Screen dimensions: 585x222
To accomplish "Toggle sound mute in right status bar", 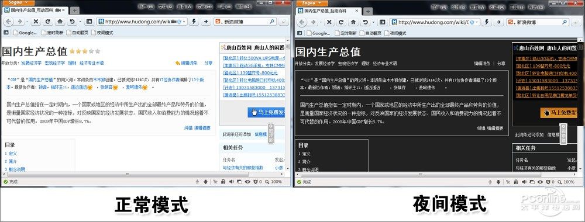I will pyautogui.click(x=524, y=182).
